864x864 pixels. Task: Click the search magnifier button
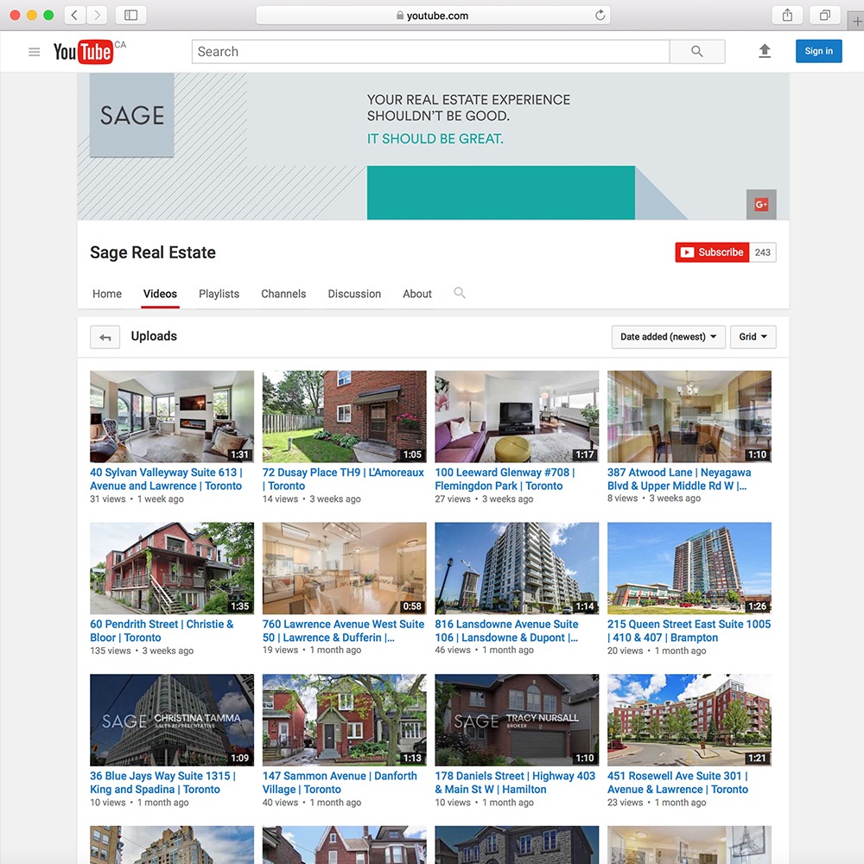(x=697, y=52)
